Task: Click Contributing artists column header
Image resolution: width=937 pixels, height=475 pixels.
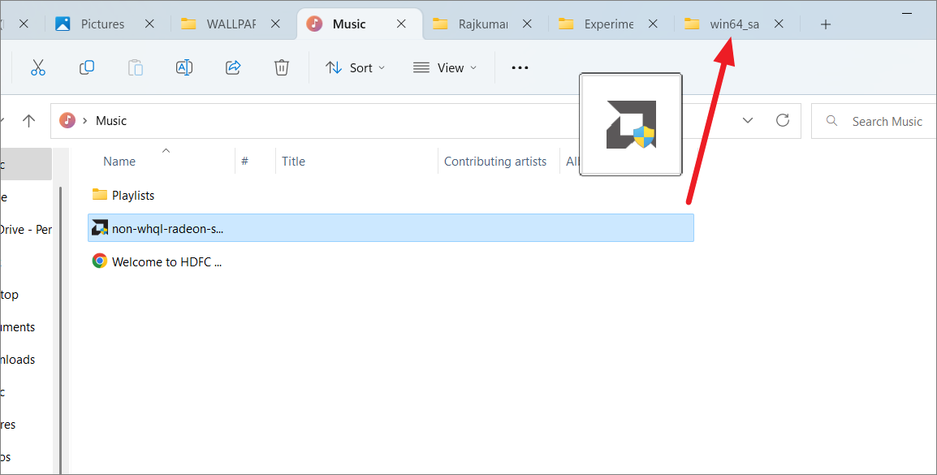Action: point(494,162)
